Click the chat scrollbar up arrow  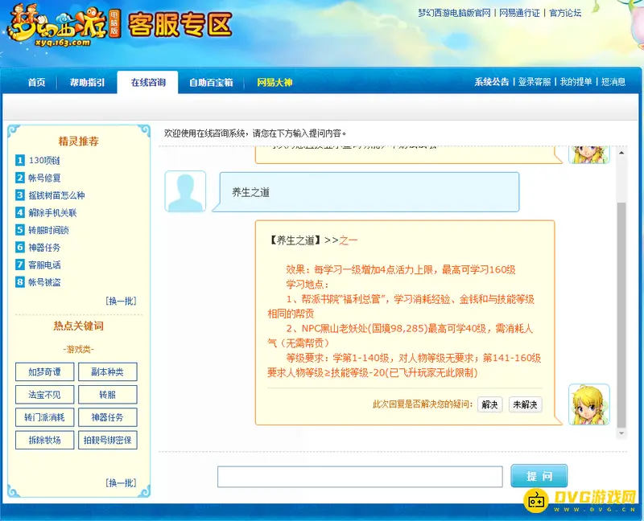(x=621, y=153)
